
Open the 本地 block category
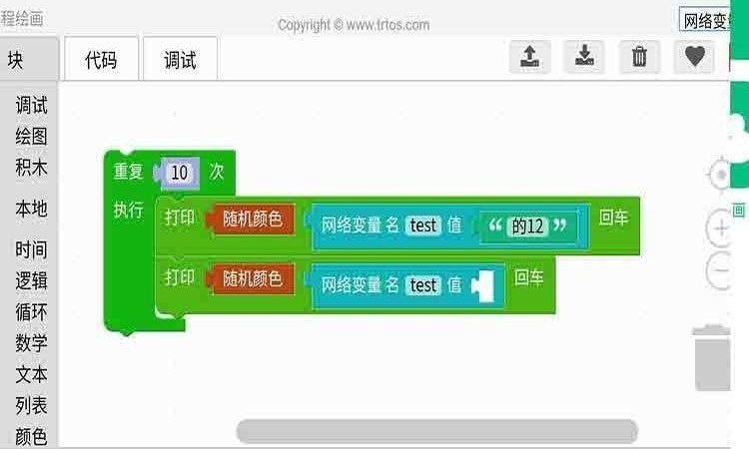click(x=31, y=209)
